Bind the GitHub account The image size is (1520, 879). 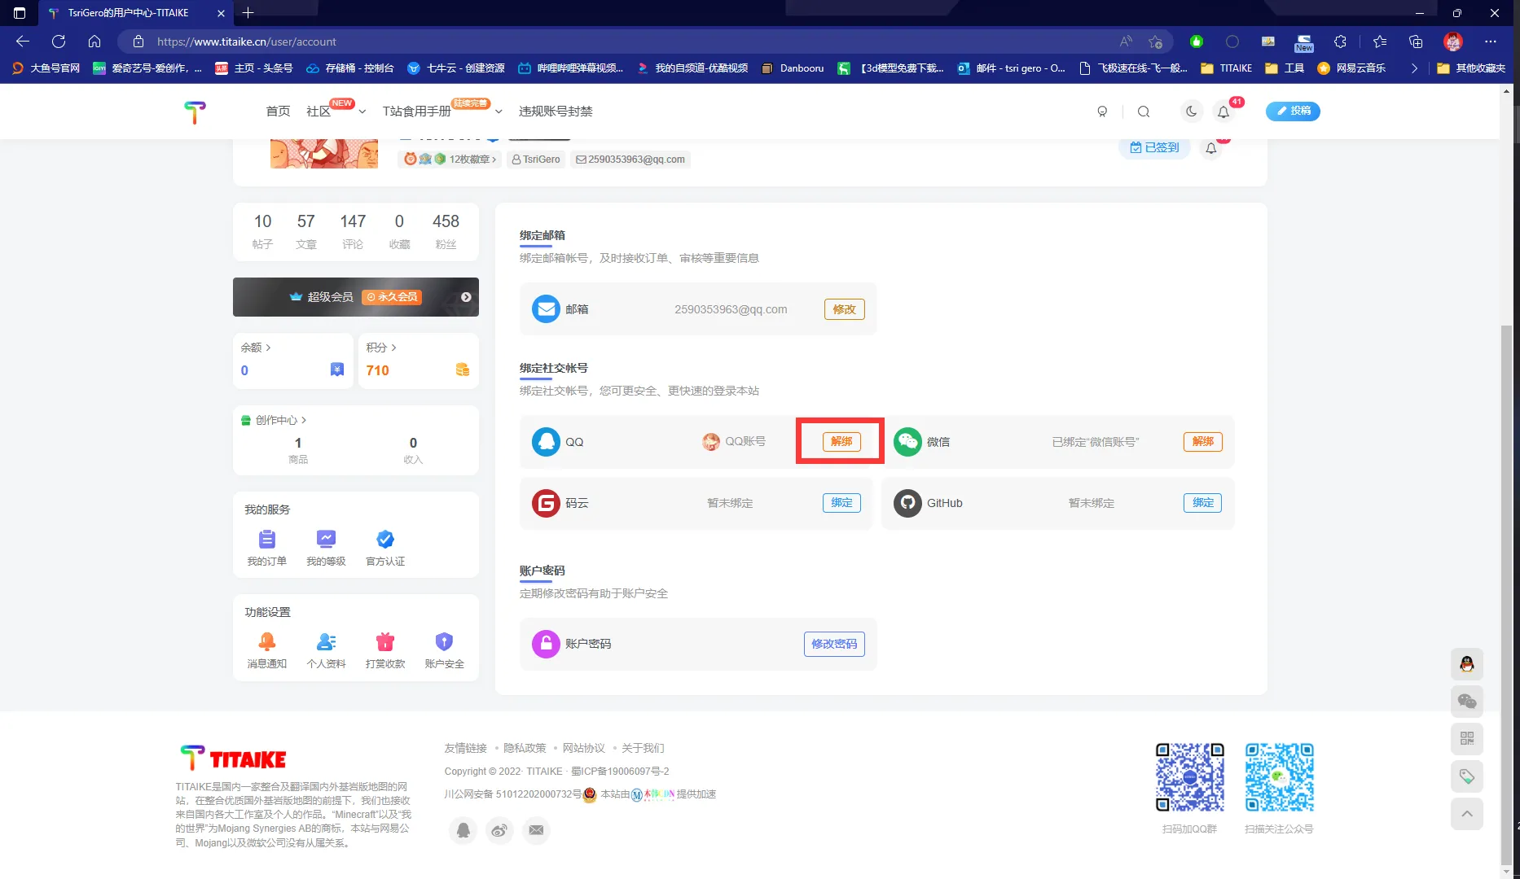(1202, 503)
